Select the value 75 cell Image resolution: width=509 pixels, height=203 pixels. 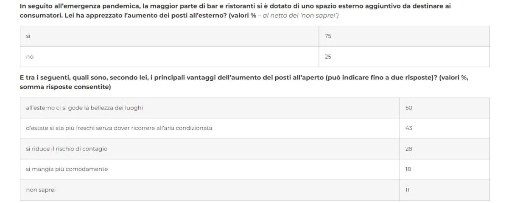pyautogui.click(x=328, y=36)
